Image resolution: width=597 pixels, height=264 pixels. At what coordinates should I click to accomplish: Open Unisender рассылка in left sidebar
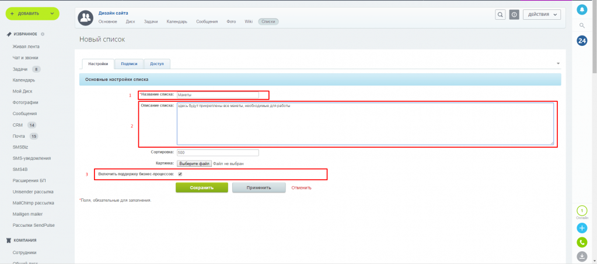coord(33,192)
